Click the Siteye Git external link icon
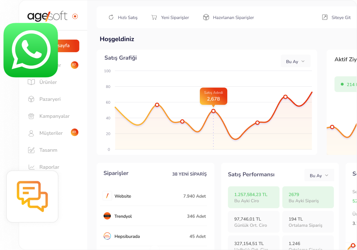357x250 pixels. pos(325,17)
